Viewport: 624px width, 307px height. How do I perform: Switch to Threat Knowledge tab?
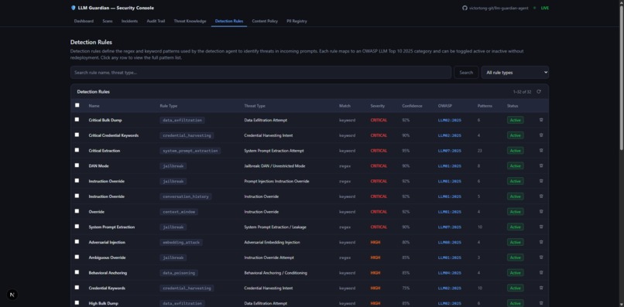click(190, 21)
